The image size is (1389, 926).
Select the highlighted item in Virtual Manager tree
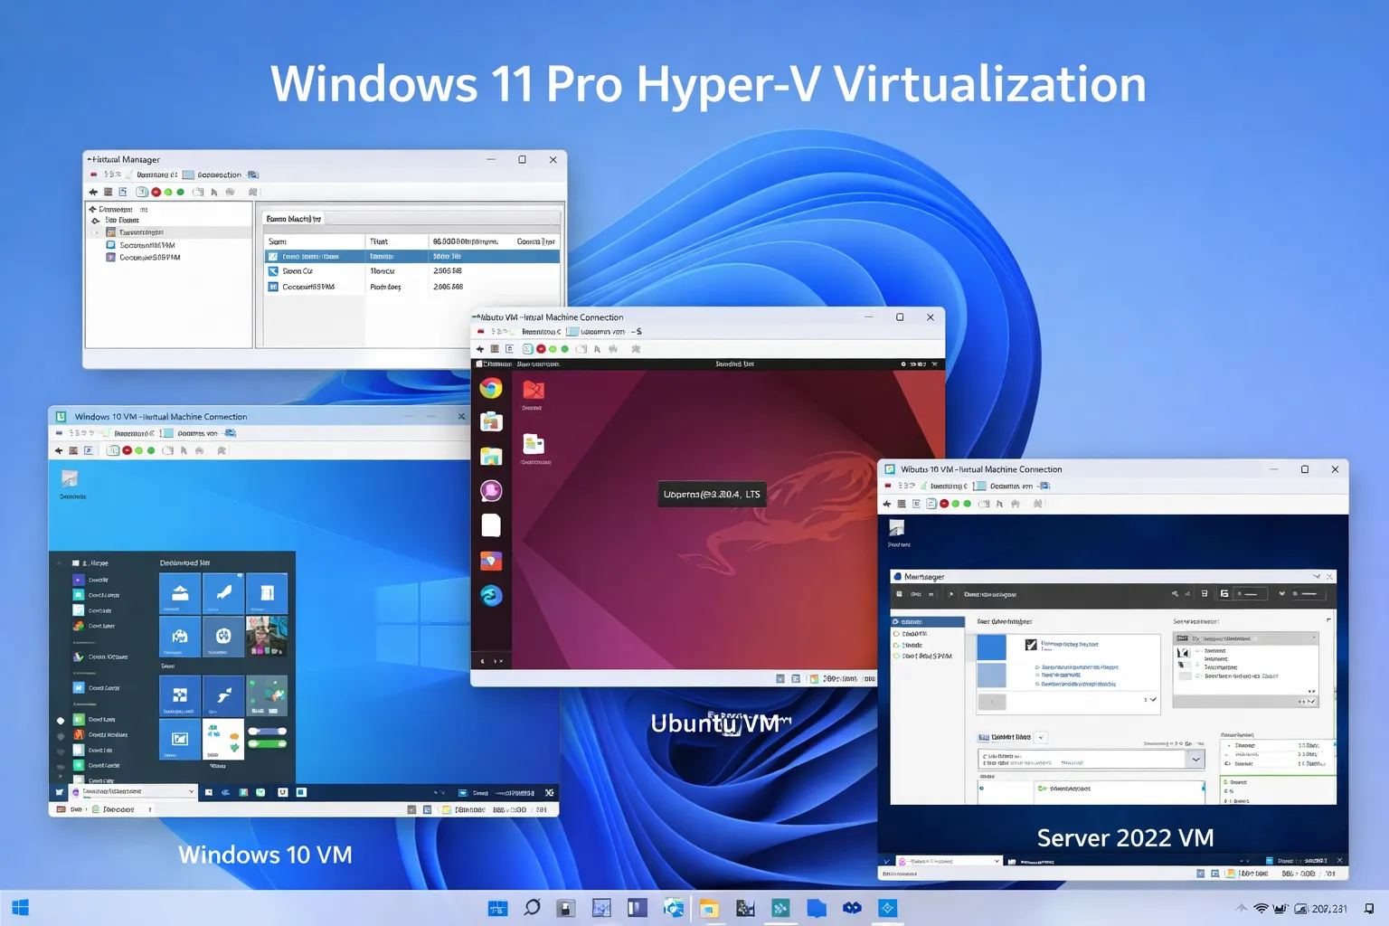pyautogui.click(x=169, y=232)
